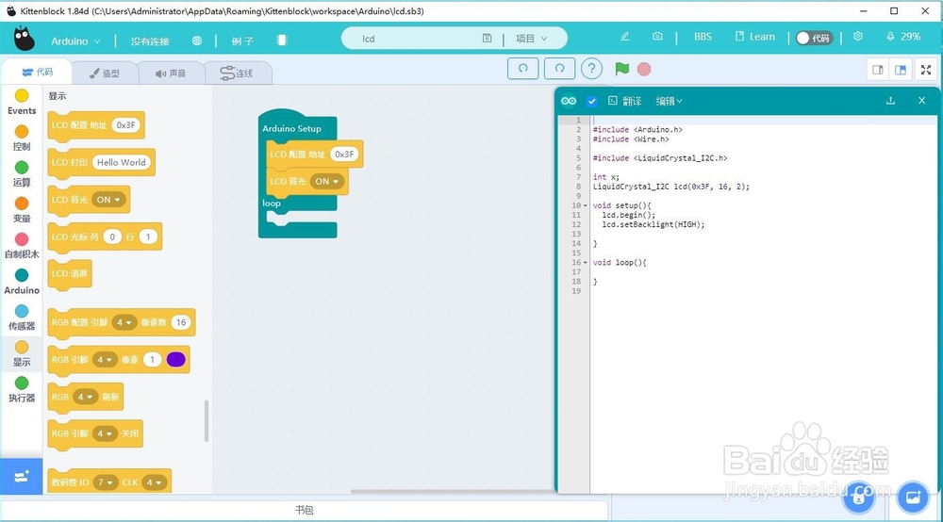Click the save disk icon
This screenshot has height=522, width=943.
pyautogui.click(x=487, y=39)
